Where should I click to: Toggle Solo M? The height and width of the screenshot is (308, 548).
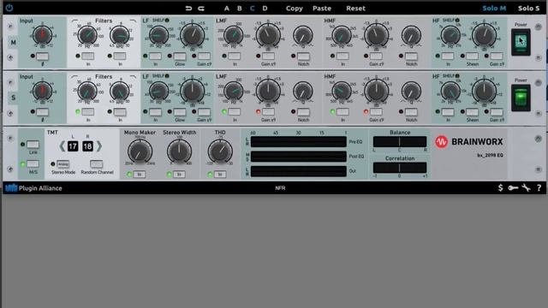coord(494,8)
